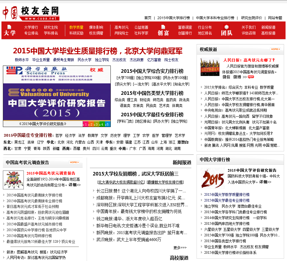This screenshot has height=261, width=287.
Task: Select 关于我们 in red navbar
Action: (248, 28)
